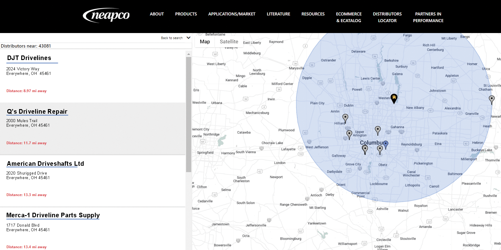Switch map to Satellite view
This screenshot has height=250, width=501.
click(229, 42)
